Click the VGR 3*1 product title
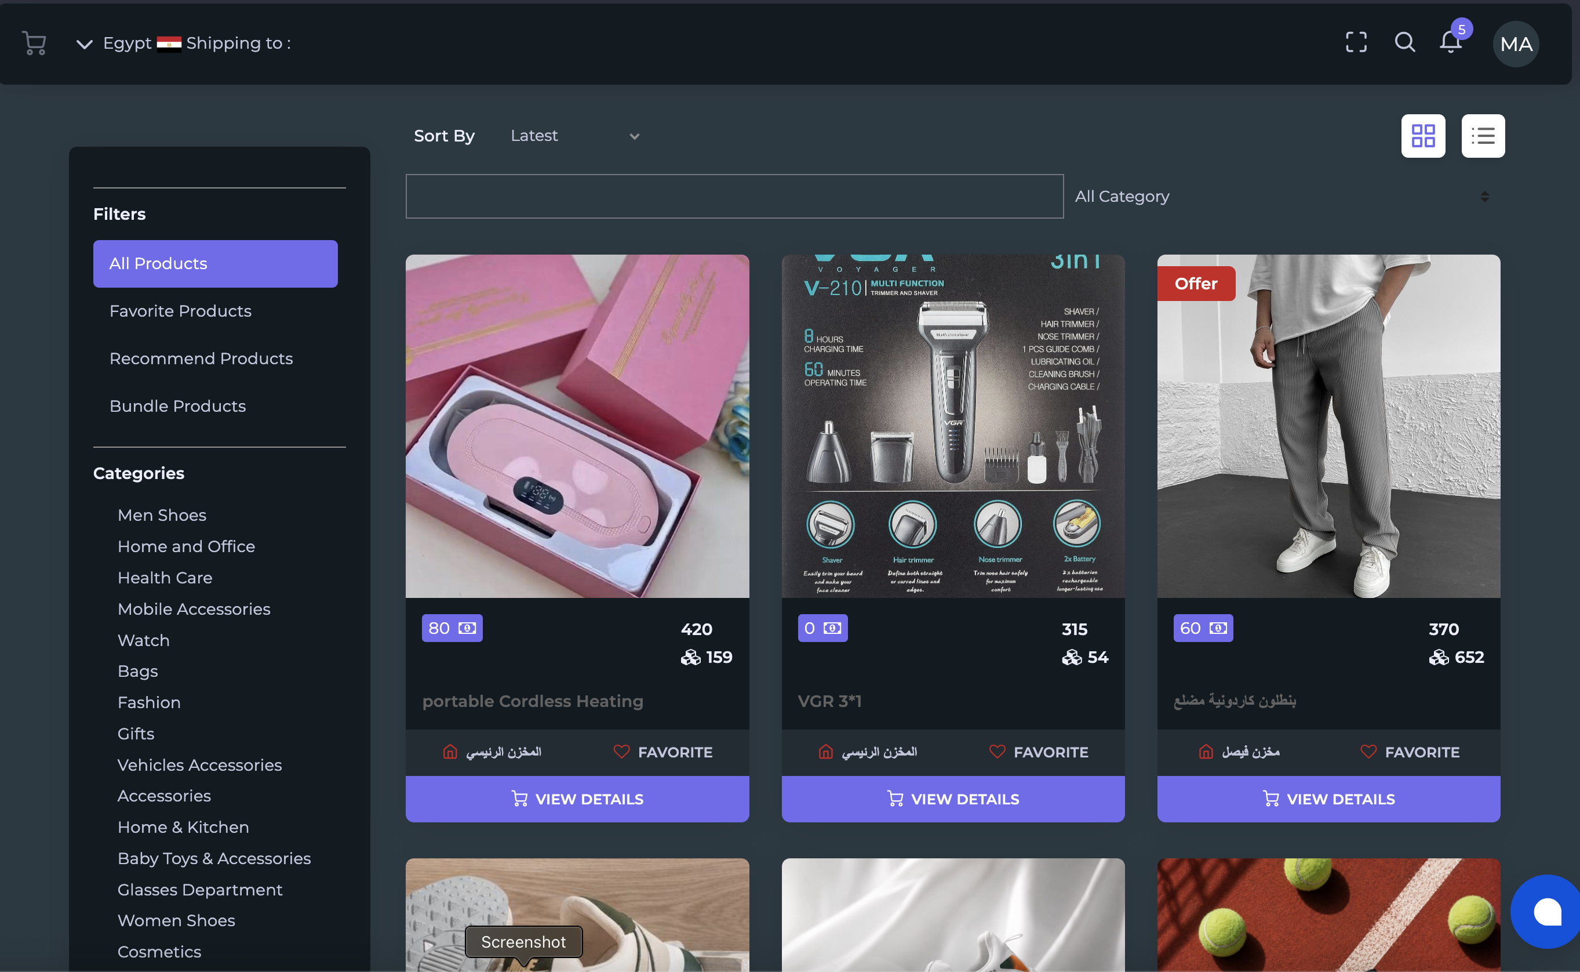The image size is (1580, 972). (x=829, y=701)
